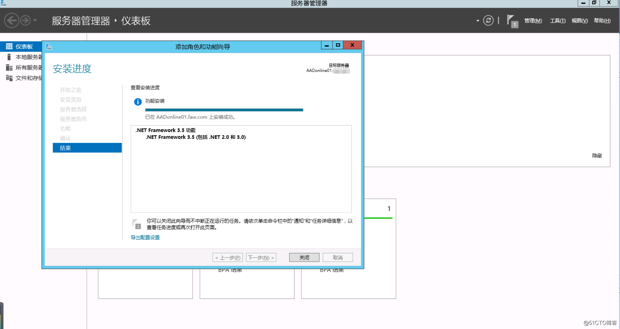Click the 确认 wizard step
This screenshot has height=329, width=620.
(65, 138)
